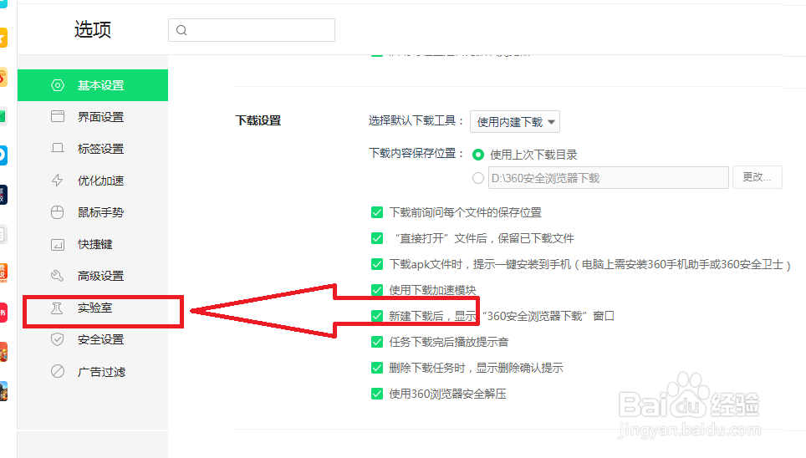This screenshot has height=458, width=806.
Task: Switch to 界面设置 page
Action: pos(93,117)
